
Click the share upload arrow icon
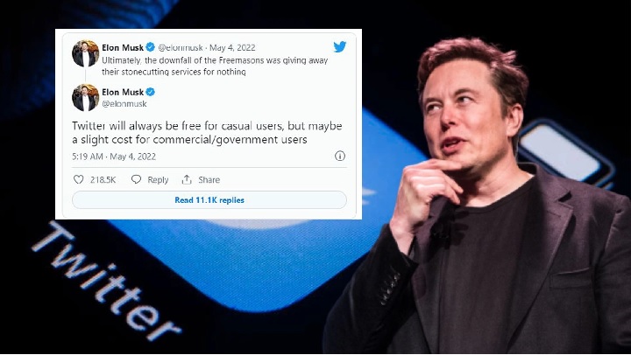[x=187, y=179]
